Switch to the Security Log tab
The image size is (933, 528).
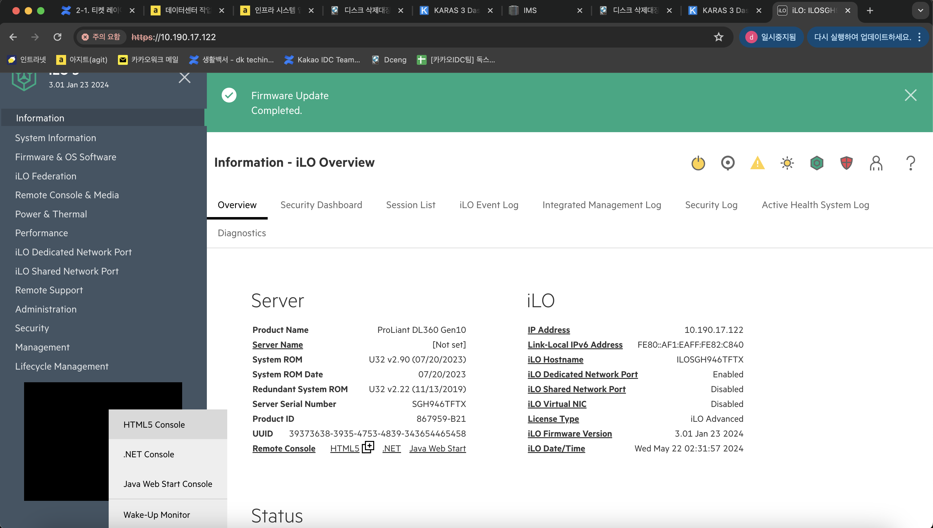(711, 205)
